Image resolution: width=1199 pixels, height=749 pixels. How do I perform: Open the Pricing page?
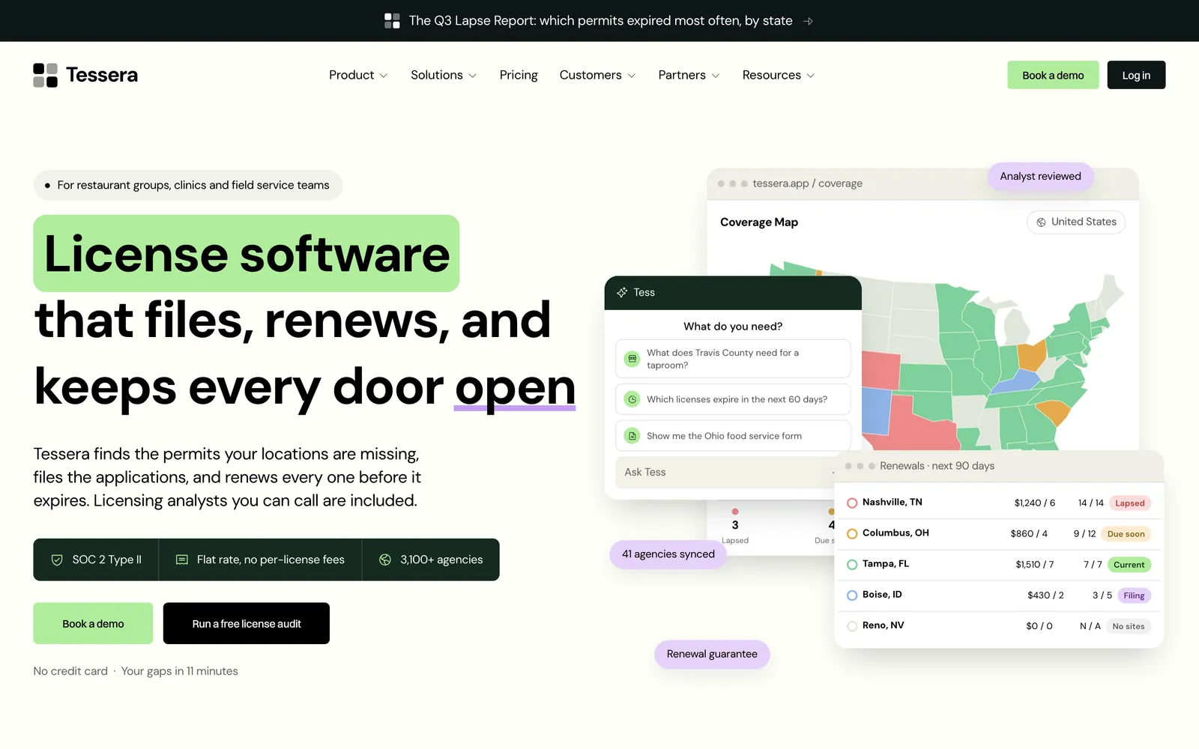pos(519,75)
